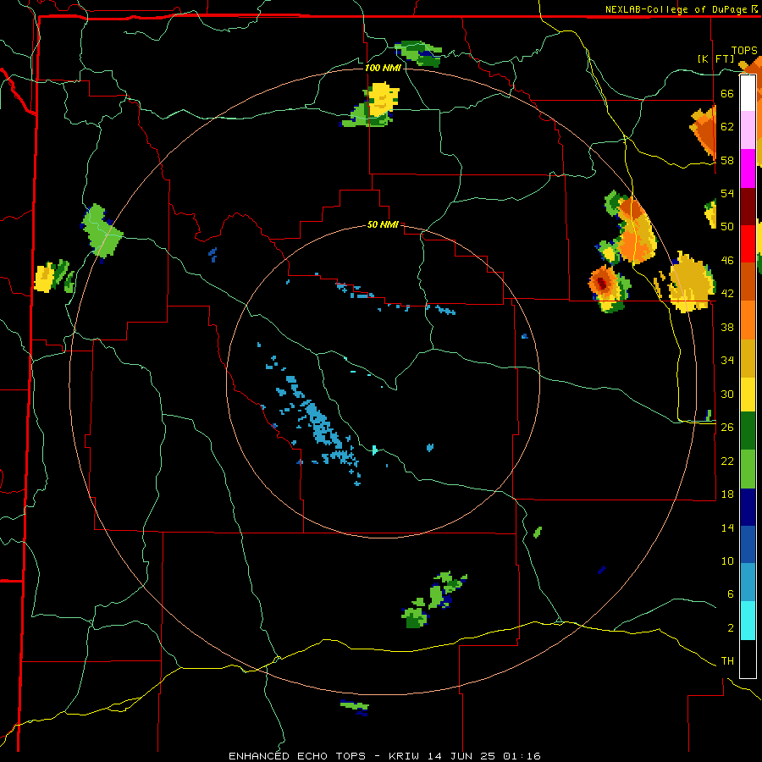Click the 46 value on the legend
762x762 pixels.
727,261
